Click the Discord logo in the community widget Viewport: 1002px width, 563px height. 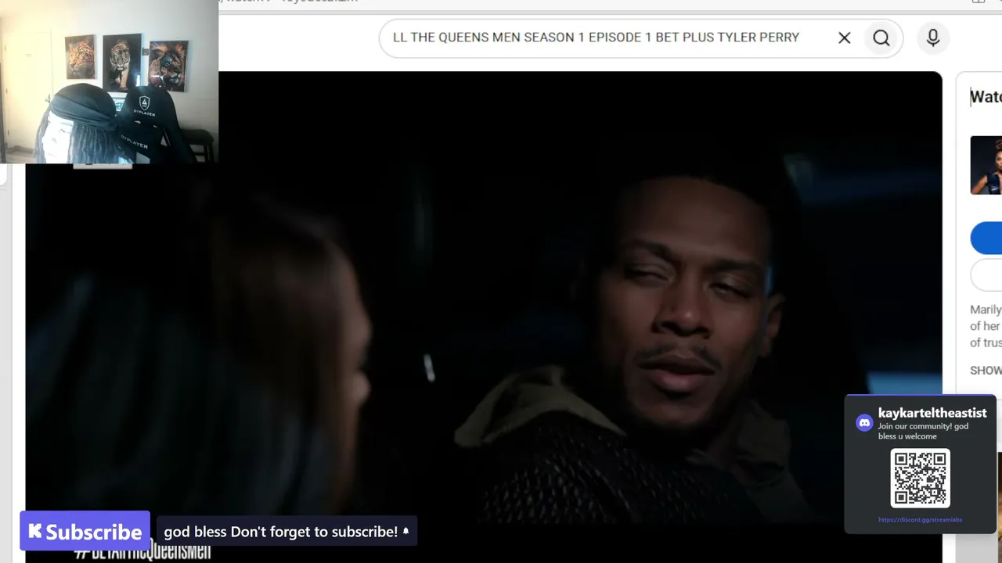tap(864, 423)
